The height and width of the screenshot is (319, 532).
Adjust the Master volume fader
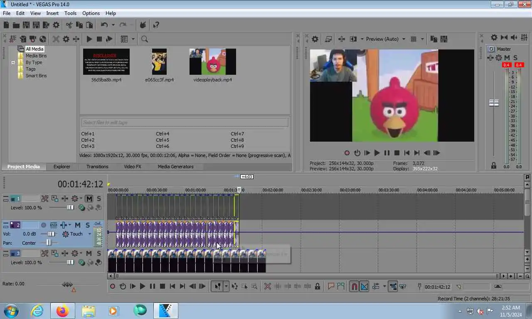click(494, 103)
